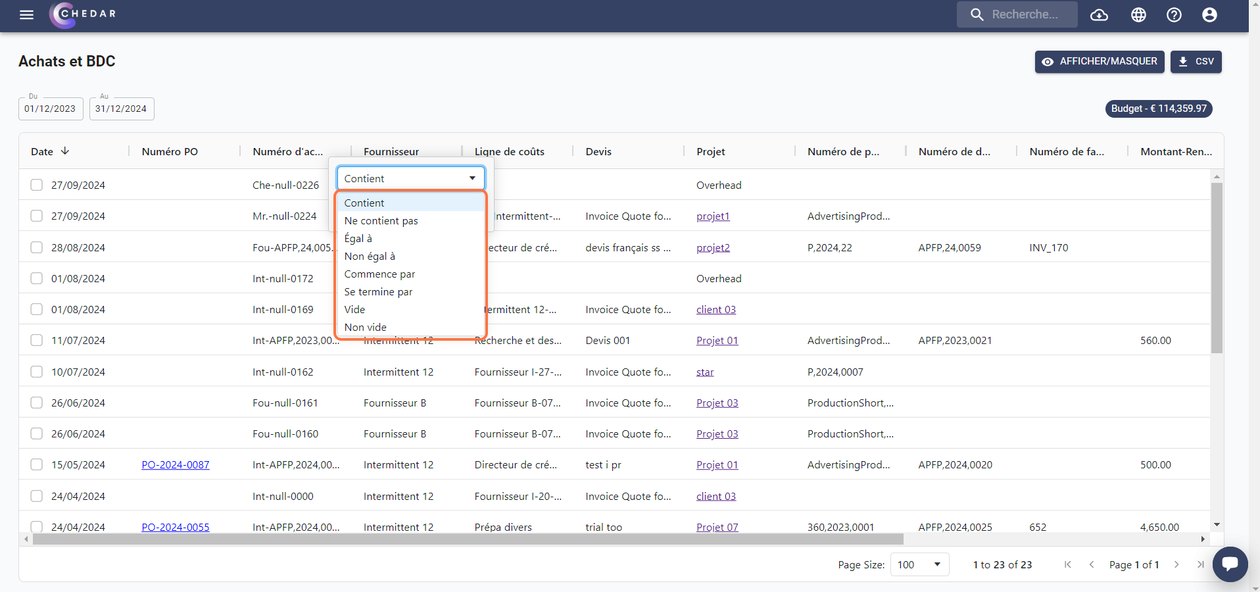Image resolution: width=1260 pixels, height=592 pixels.
Task: Click the Budget € 114,359.97 badge
Action: (1159, 109)
